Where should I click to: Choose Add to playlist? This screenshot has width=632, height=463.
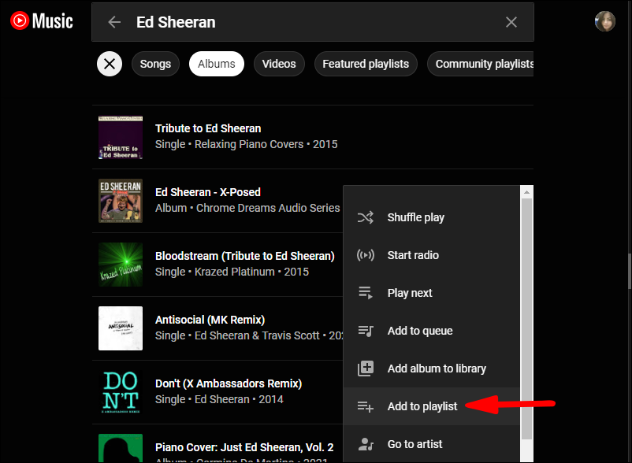(x=422, y=406)
